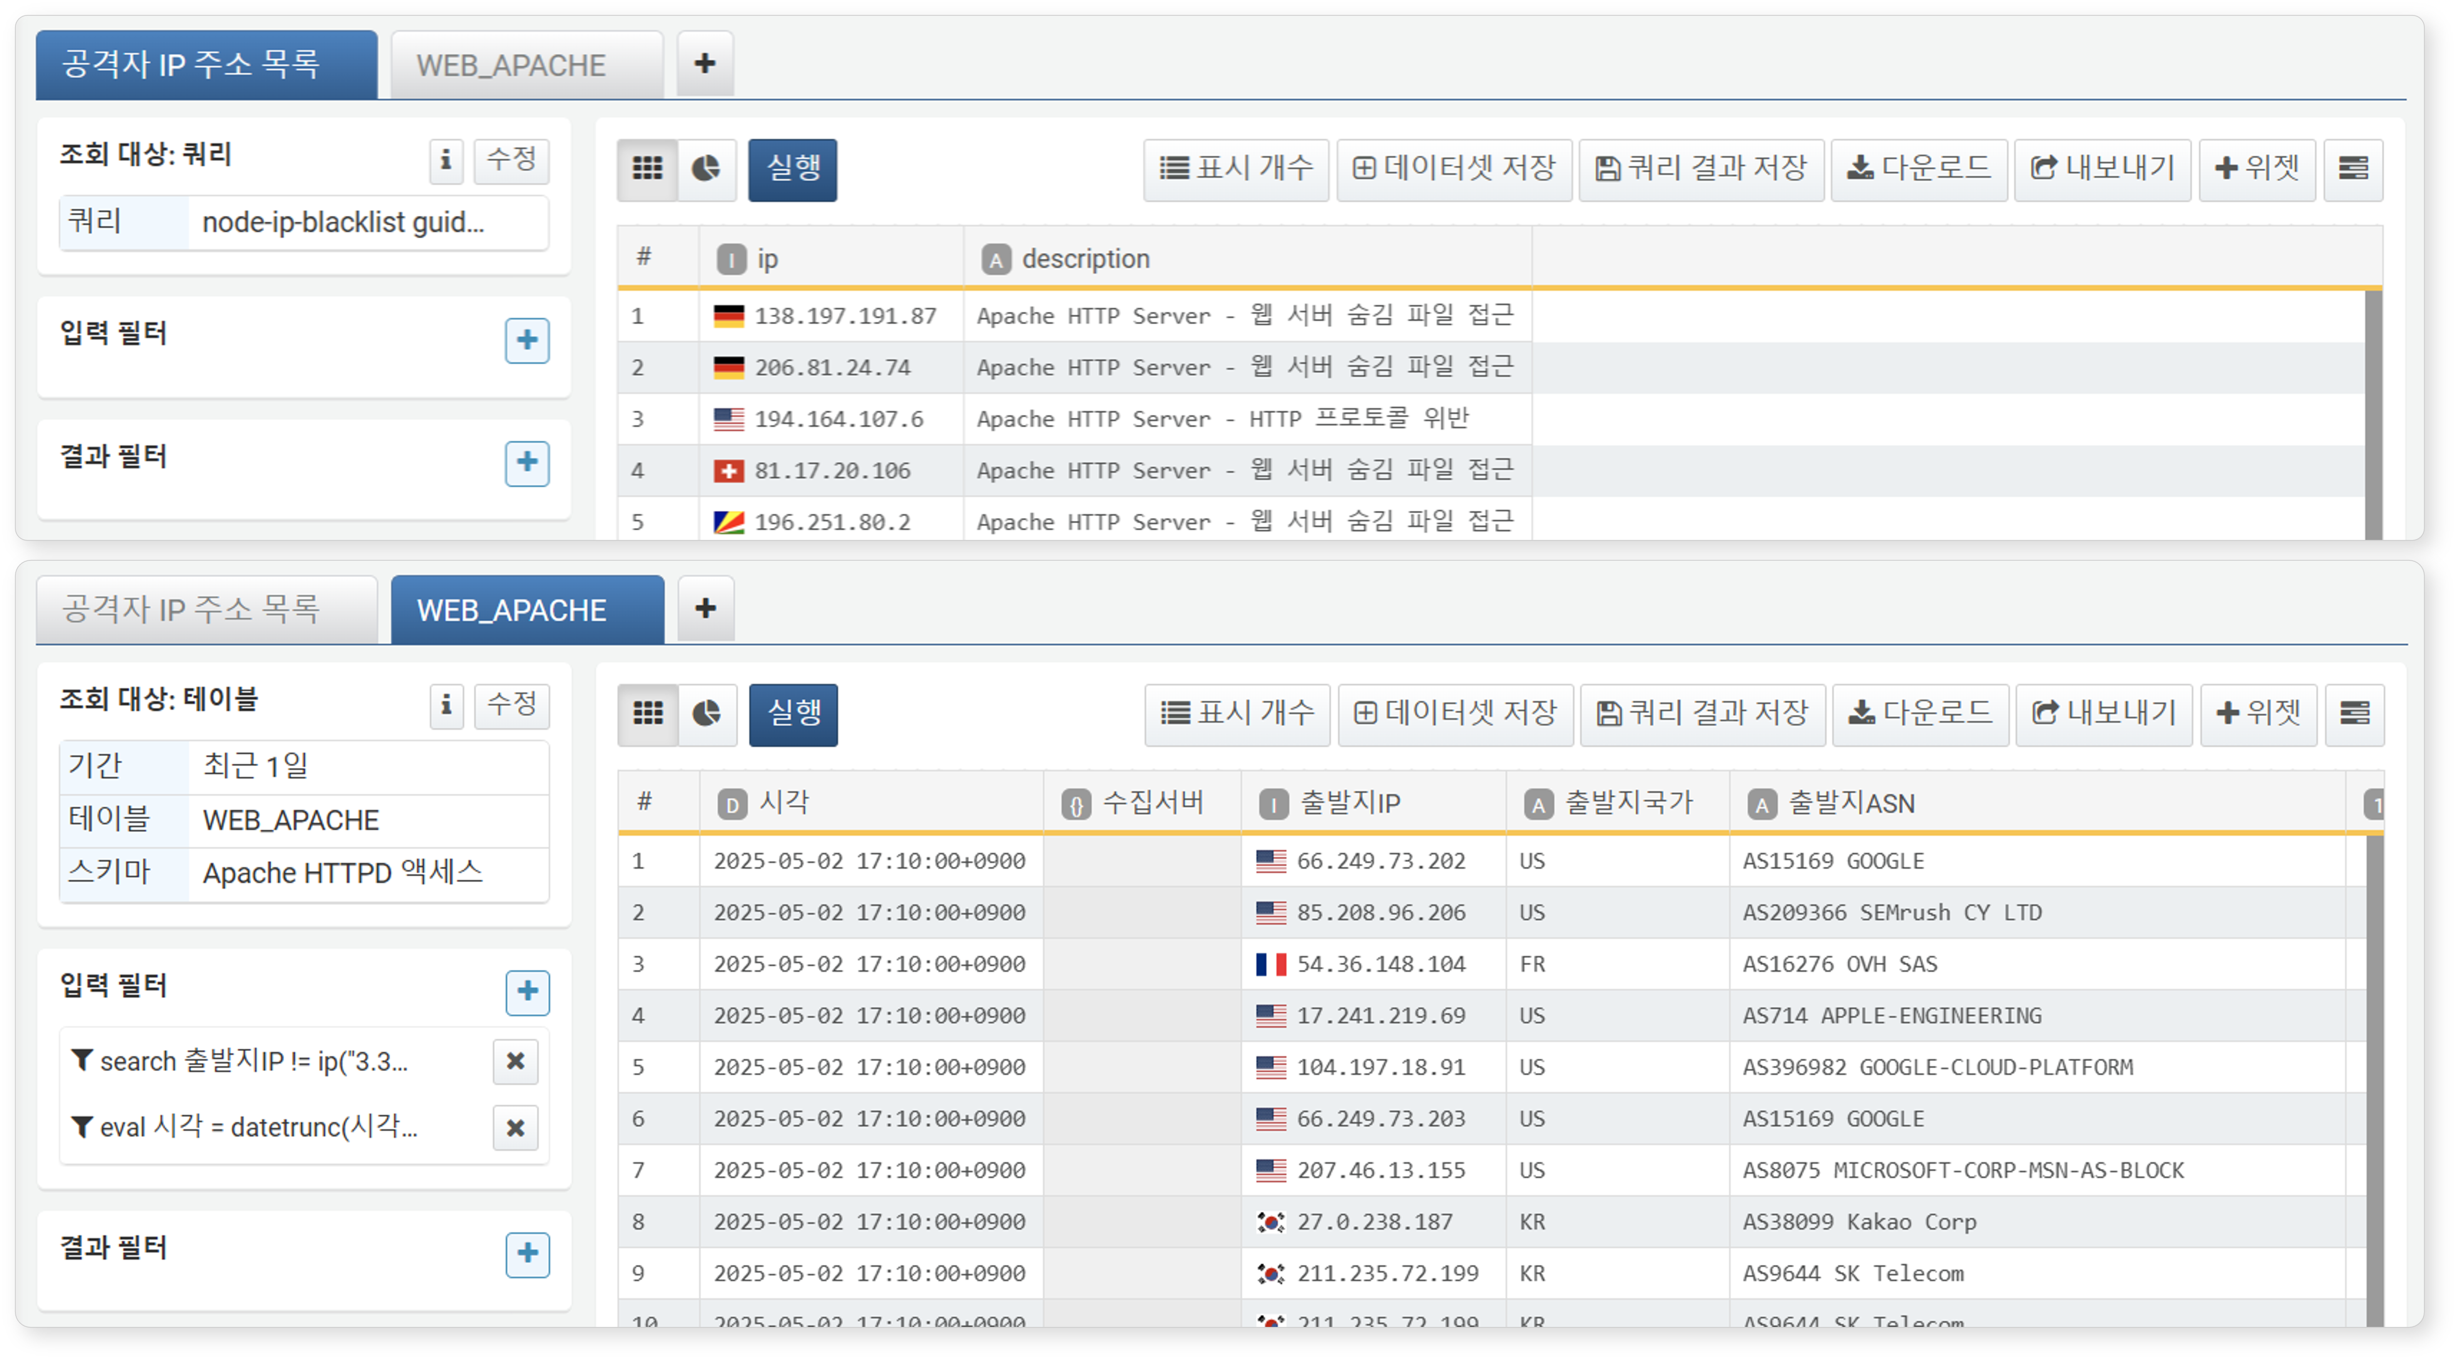Click HTTP 프로토콜 위반 description cell
The width and height of the screenshot is (2456, 1359).
[x=1247, y=420]
